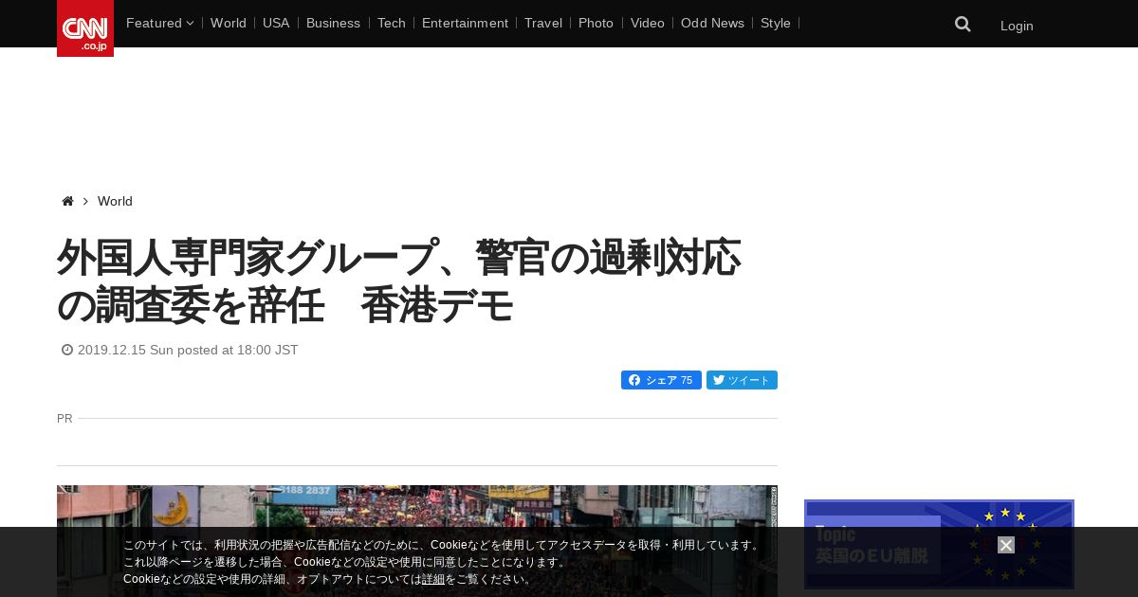Open the 英国のEU離脱 topic banner

click(939, 545)
